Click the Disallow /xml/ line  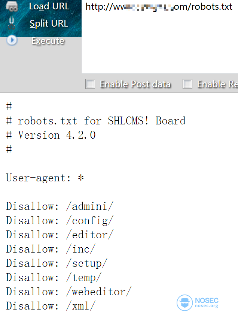pos(51,306)
